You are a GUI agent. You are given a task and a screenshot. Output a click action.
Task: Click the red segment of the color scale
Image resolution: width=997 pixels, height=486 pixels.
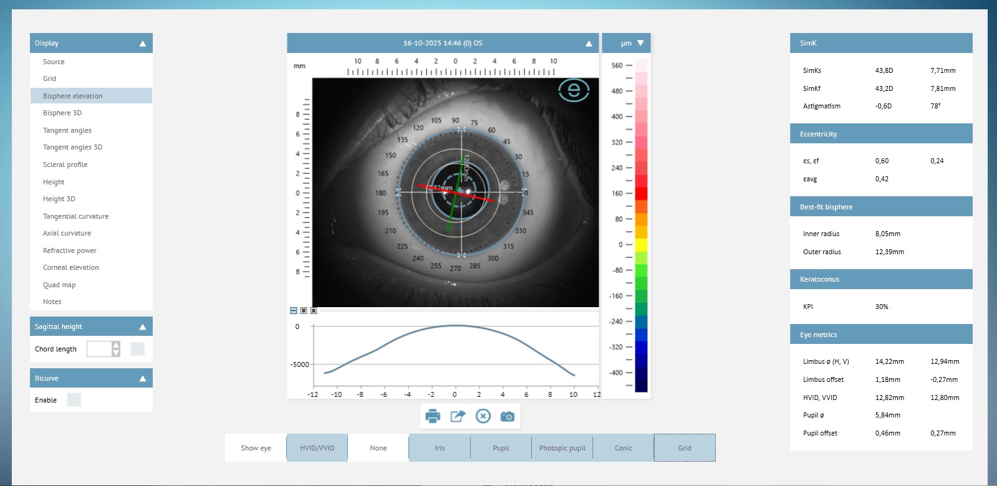641,193
